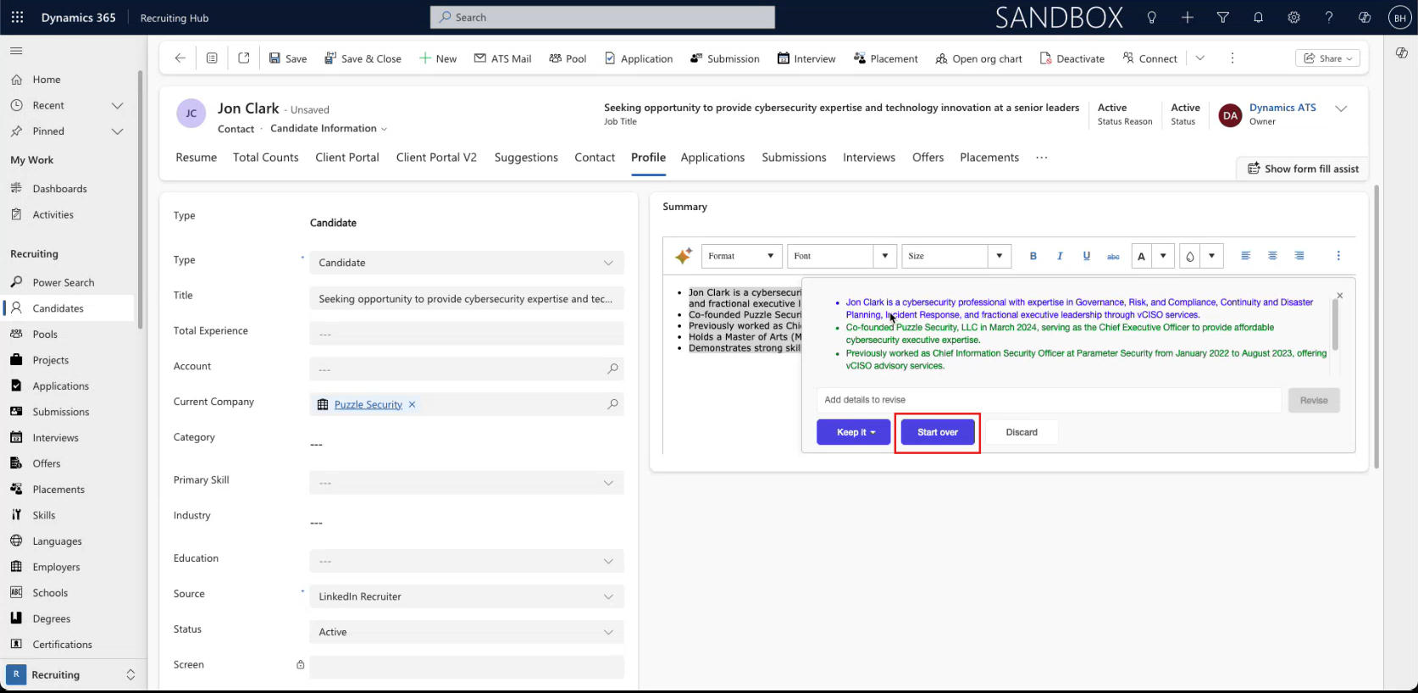This screenshot has width=1418, height=693.
Task: Open the Keep it dropdown button
Action: (853, 432)
